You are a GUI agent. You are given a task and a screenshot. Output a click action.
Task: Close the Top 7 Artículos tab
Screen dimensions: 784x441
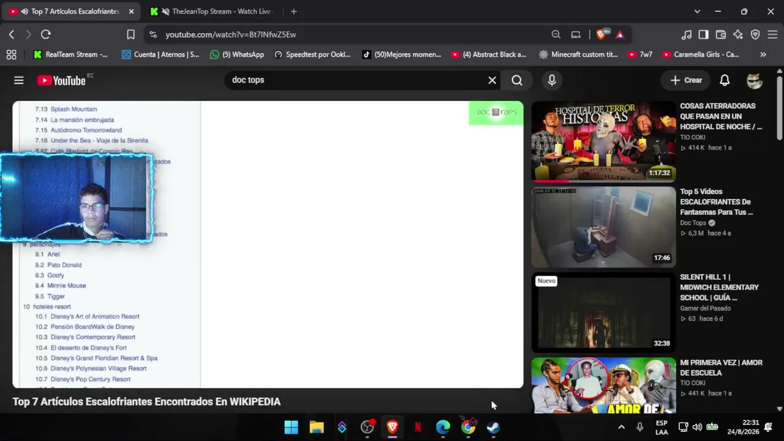(x=131, y=11)
